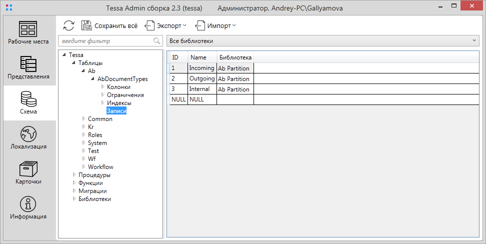Open the Импорт dropdown menu
The height and width of the screenshot is (244, 486).
tap(215, 25)
